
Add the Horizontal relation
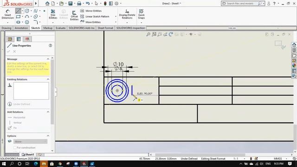17,117
